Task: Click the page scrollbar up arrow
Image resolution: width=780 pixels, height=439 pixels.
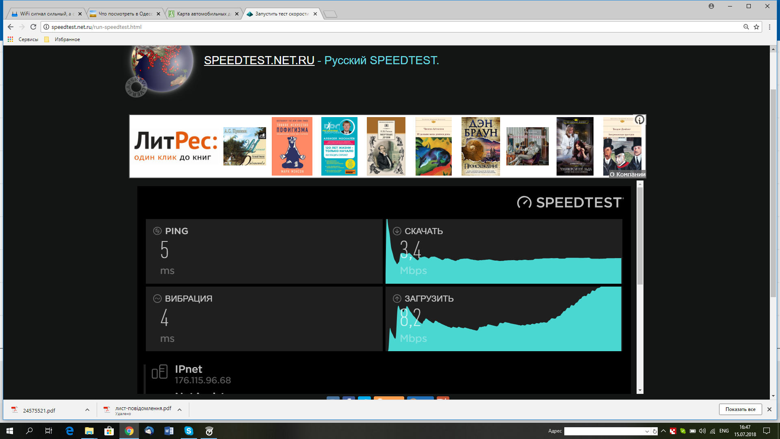Action: coord(773,49)
